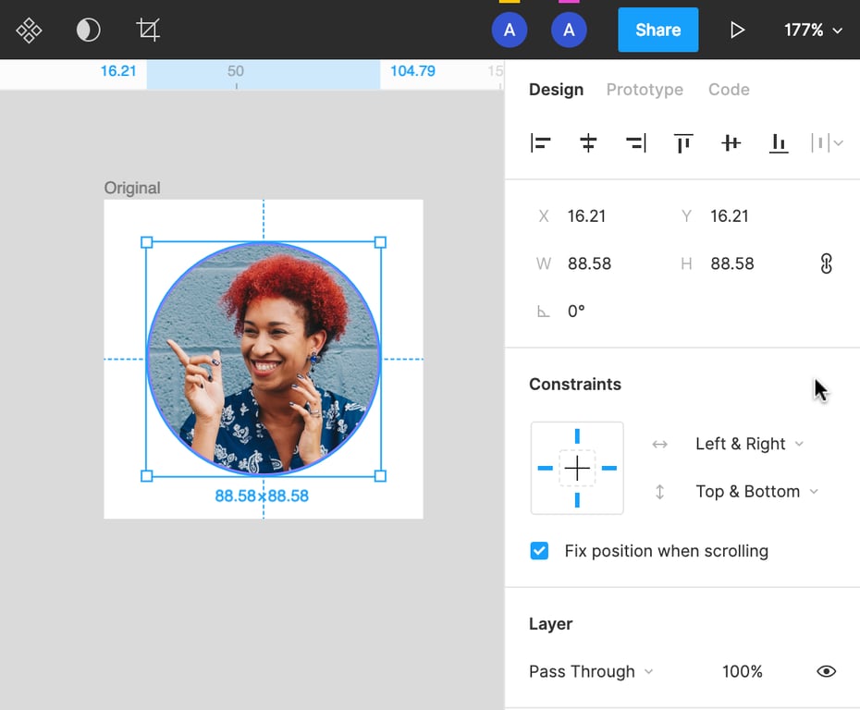Viewport: 860px width, 710px height.
Task: Click the components icon in top toolbar
Action: click(x=29, y=31)
